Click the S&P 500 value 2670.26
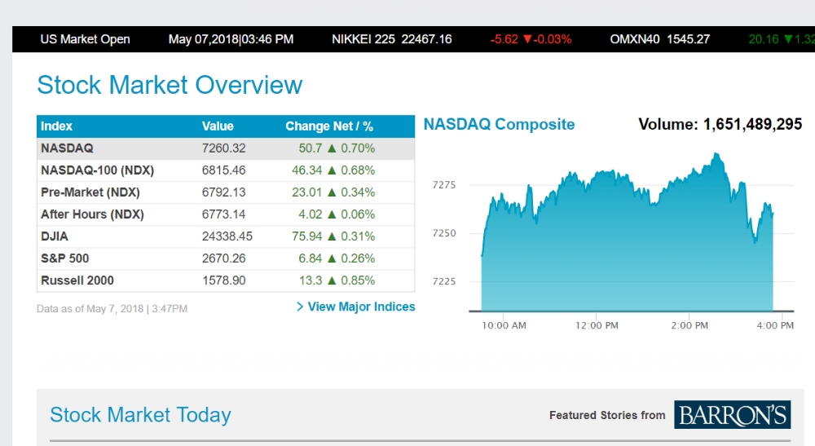815x446 pixels. click(223, 258)
